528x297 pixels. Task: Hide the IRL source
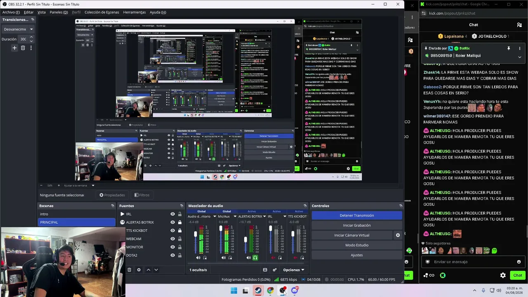(172, 214)
